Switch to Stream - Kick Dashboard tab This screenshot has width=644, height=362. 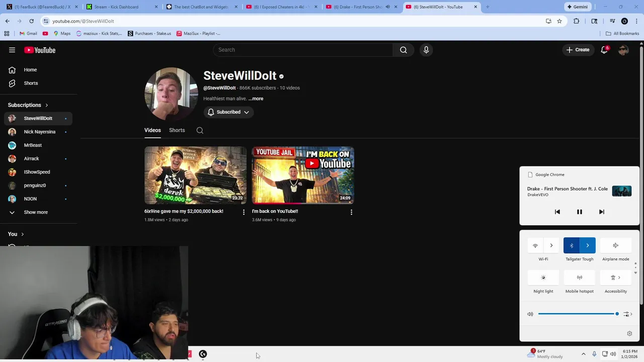(x=121, y=7)
